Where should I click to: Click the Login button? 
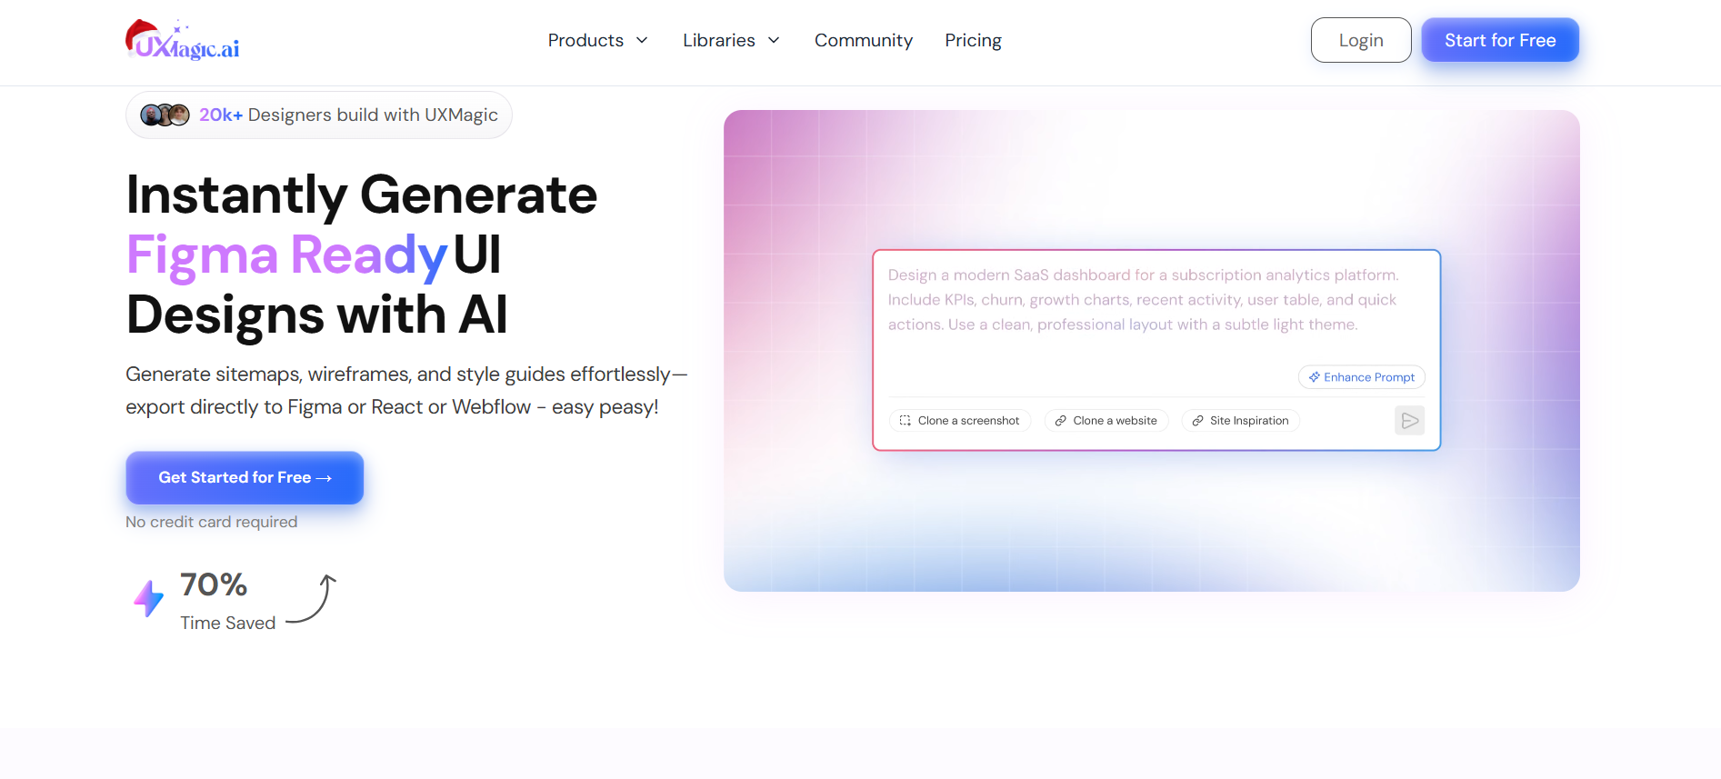1361,40
